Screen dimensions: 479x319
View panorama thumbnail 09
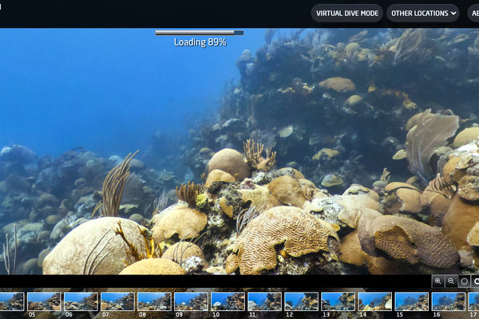(191, 301)
